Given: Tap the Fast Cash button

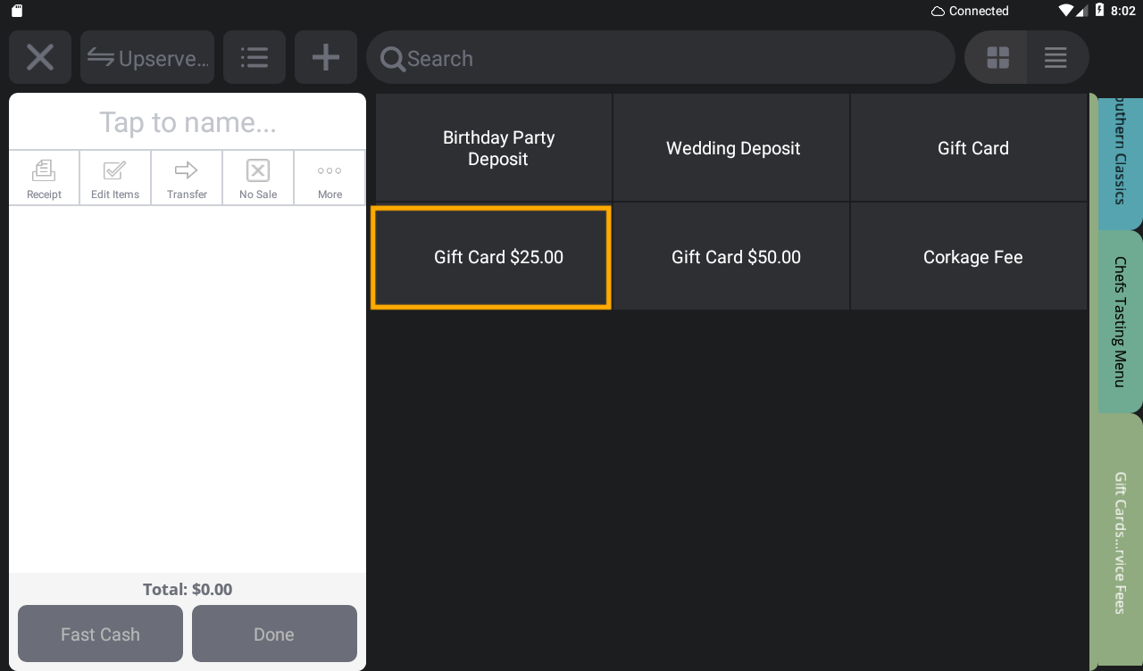Looking at the screenshot, I should (x=100, y=634).
